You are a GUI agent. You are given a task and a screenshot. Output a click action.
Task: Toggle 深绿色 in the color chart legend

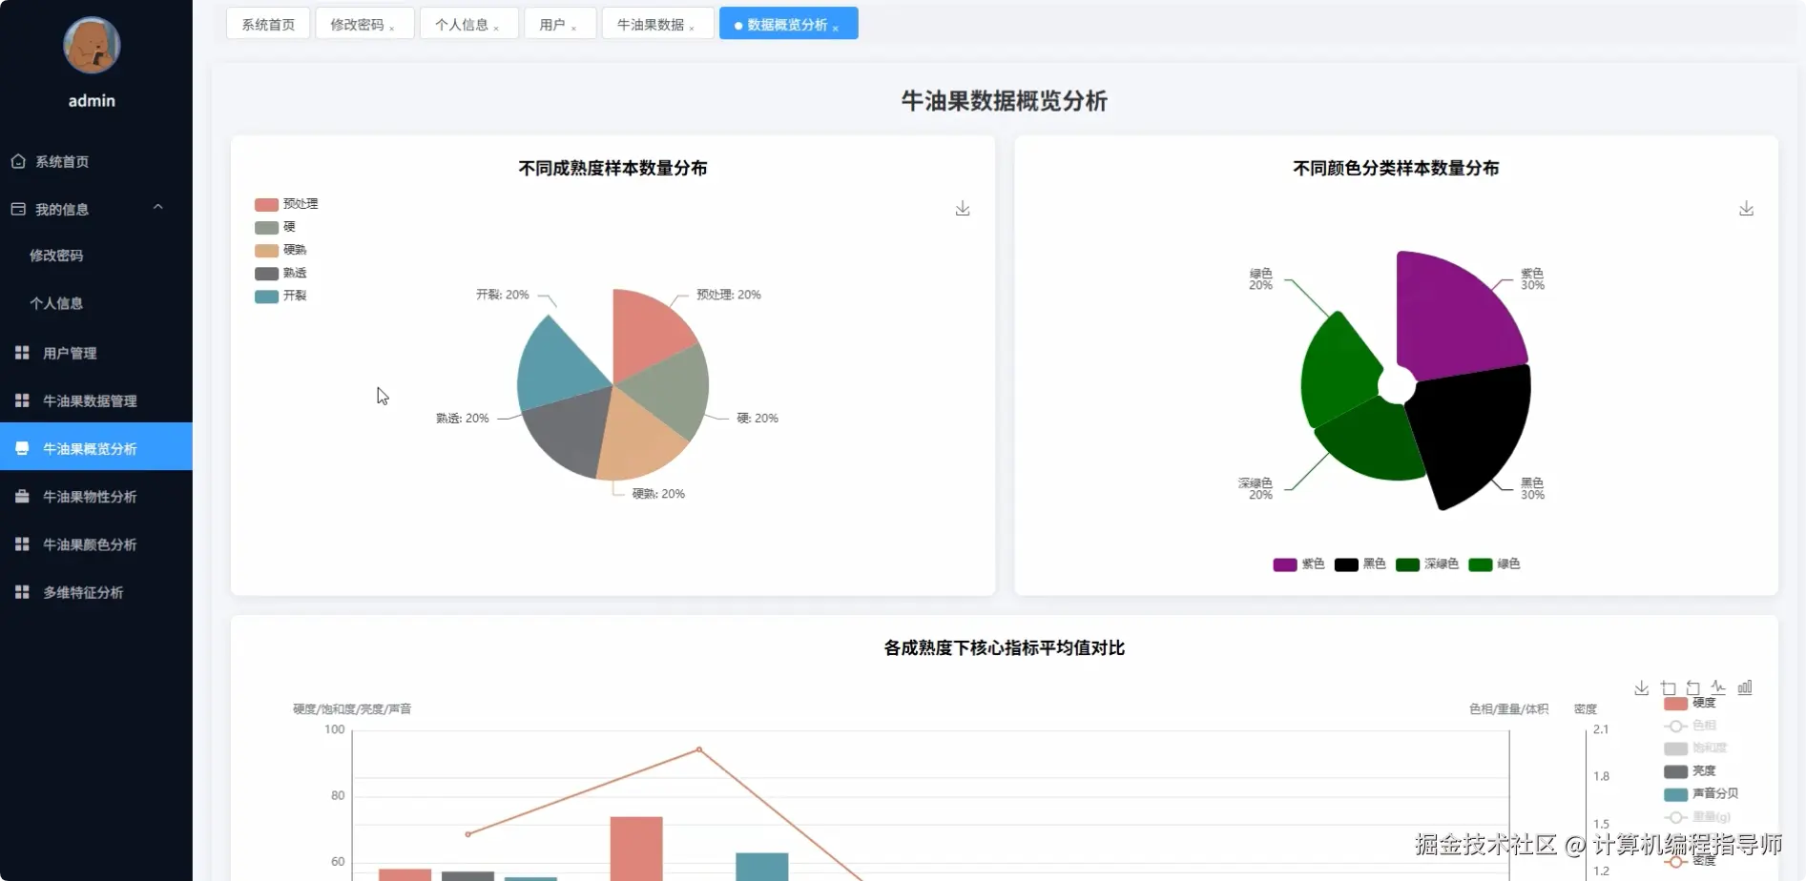[x=1427, y=564]
